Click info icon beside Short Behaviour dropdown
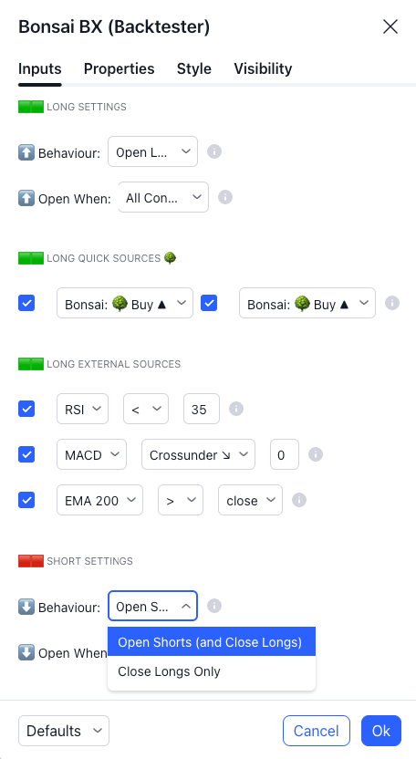Screen dimensions: 416x759 point(214,606)
